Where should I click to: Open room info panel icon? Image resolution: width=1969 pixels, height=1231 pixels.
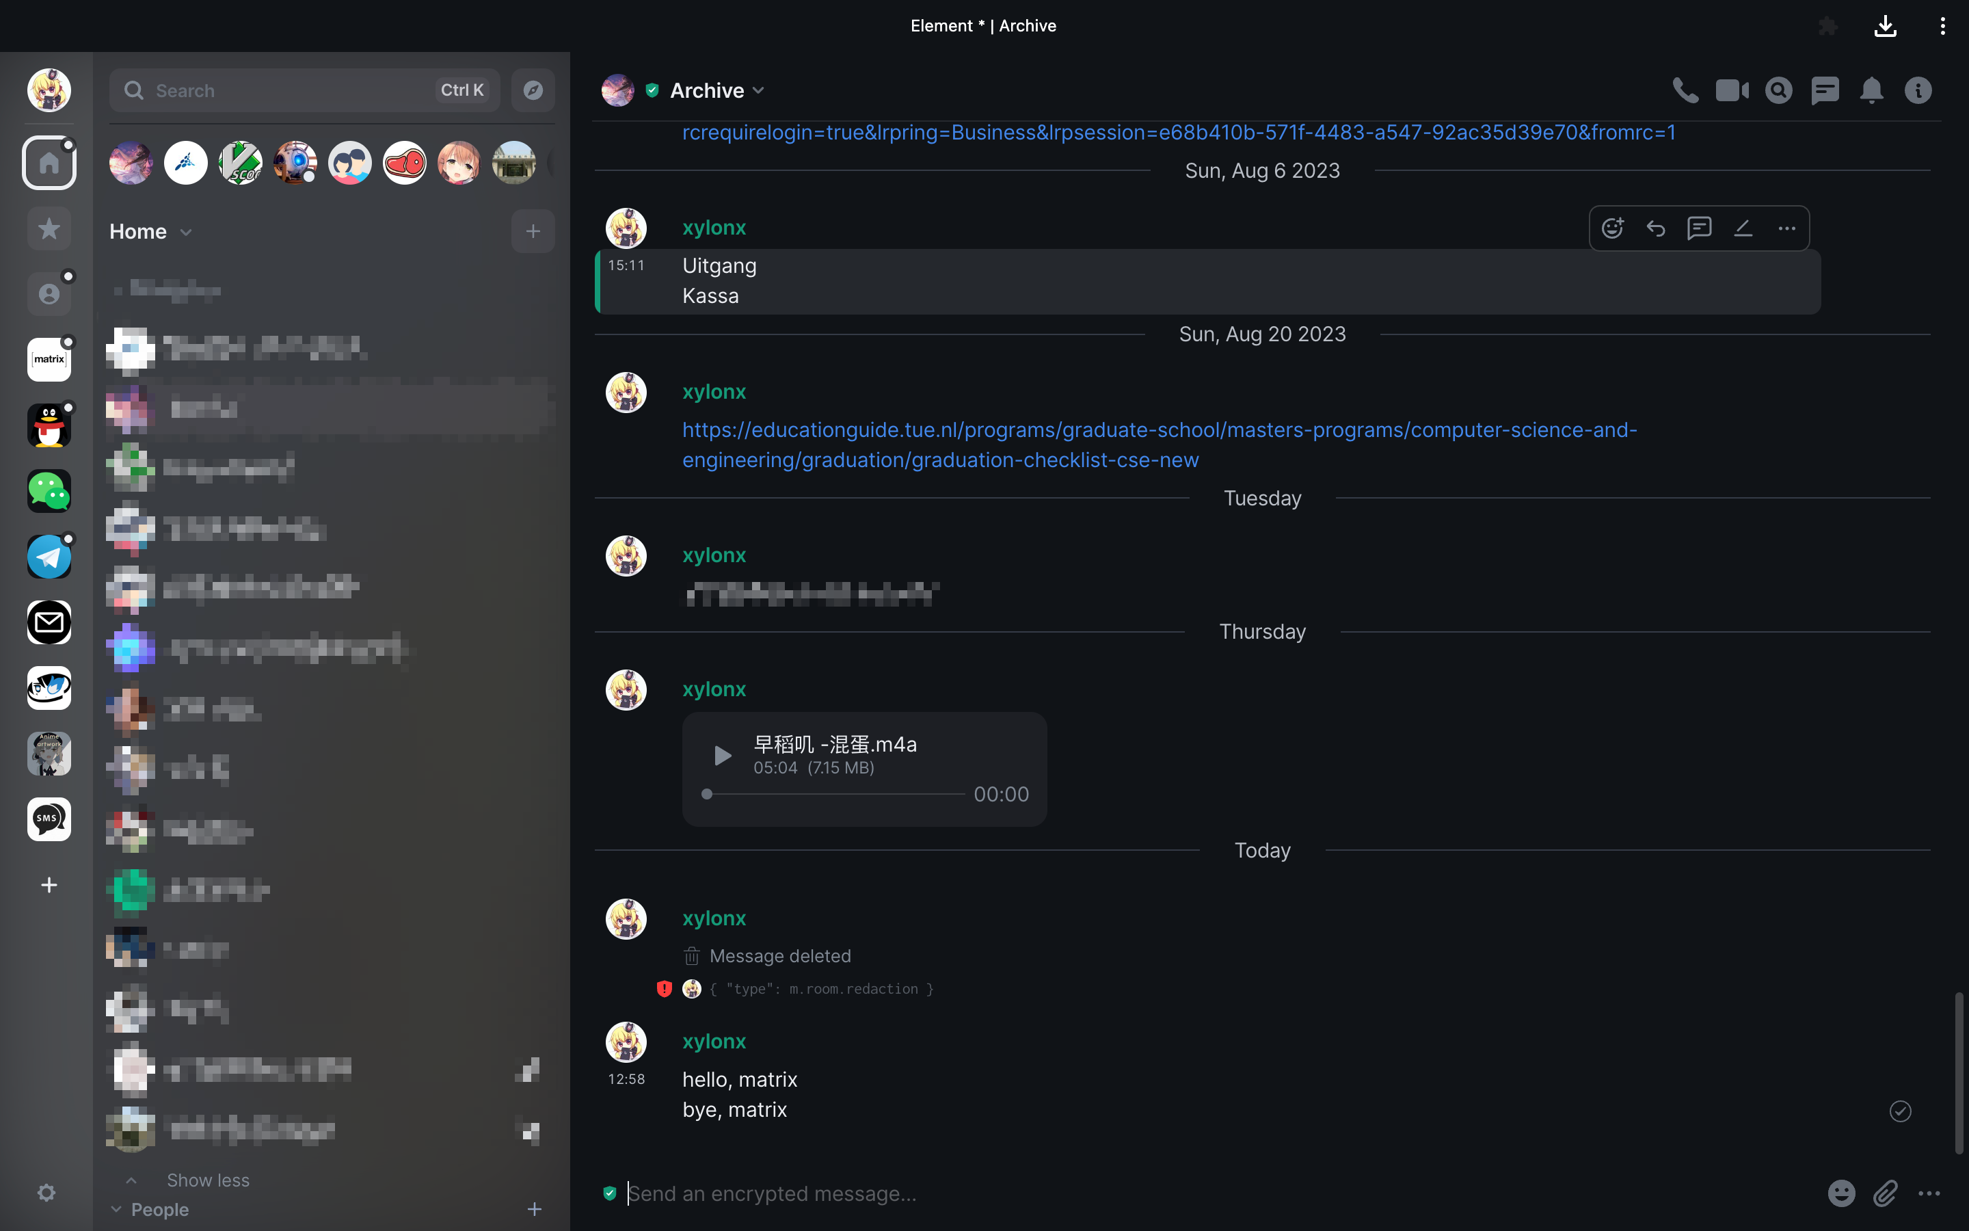pos(1918,90)
